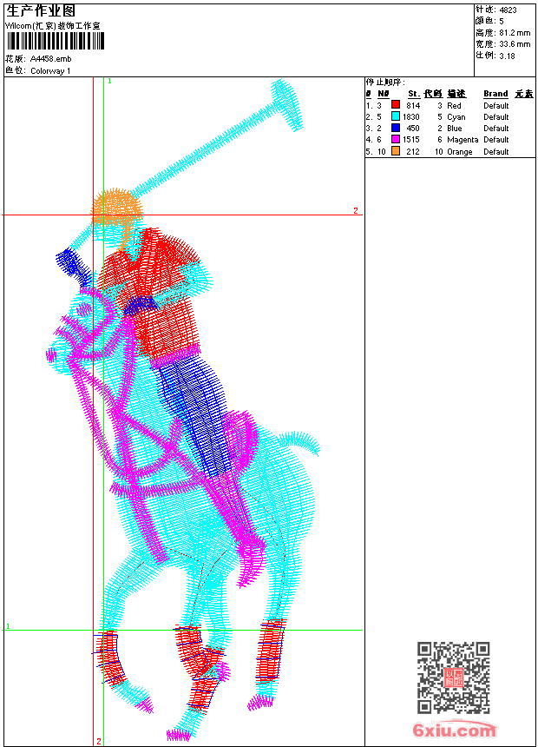Click 'Default' brand in the Orange row
Screen dimensions: 538x747
(496, 151)
